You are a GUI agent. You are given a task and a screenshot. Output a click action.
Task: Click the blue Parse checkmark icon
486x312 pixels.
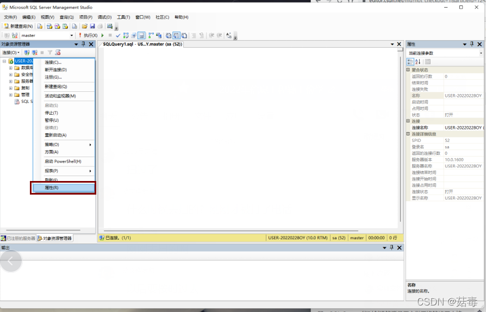point(118,35)
